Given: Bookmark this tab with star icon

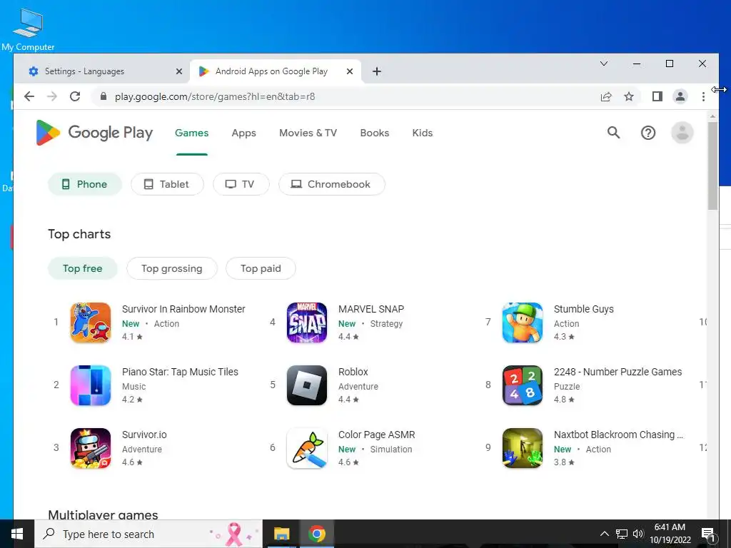Looking at the screenshot, I should pos(629,96).
